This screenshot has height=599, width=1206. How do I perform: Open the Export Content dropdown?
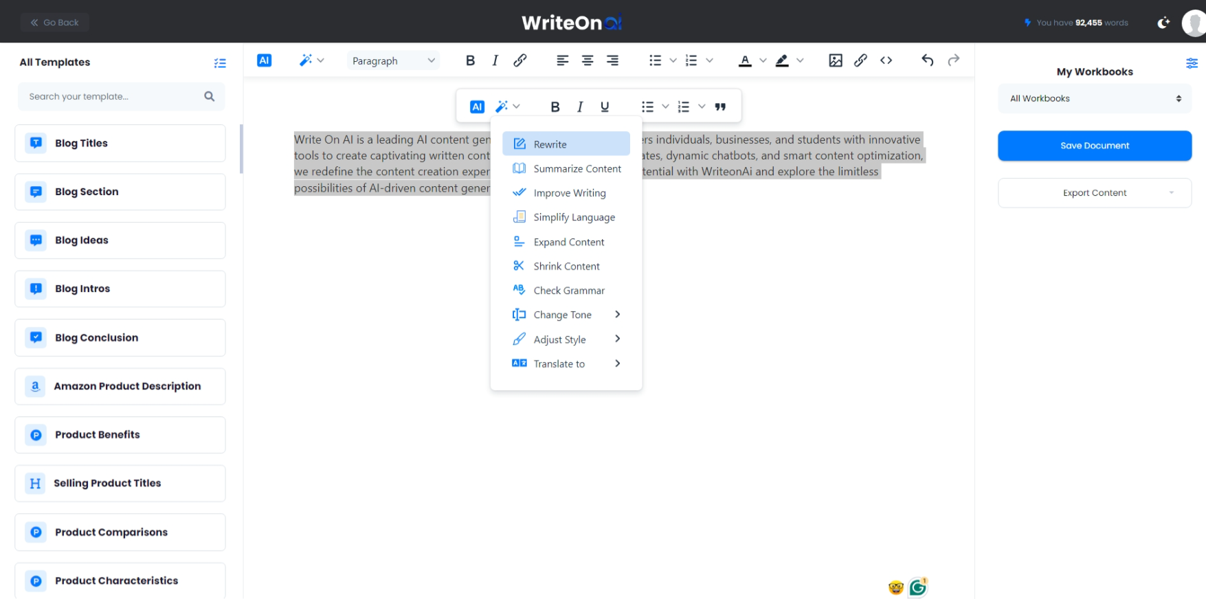click(1095, 193)
